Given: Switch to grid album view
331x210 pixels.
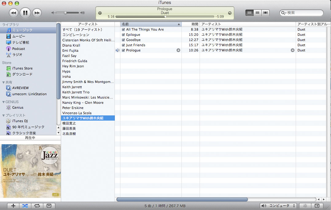Looking at the screenshot, I should point(257,13).
